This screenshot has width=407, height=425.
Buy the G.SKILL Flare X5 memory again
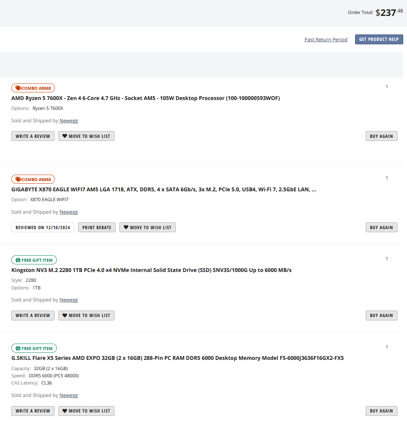[381, 411]
